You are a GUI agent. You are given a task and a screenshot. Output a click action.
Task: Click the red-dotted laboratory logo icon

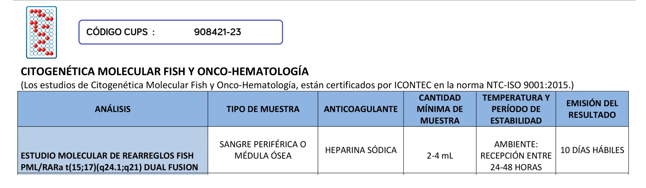click(x=41, y=32)
